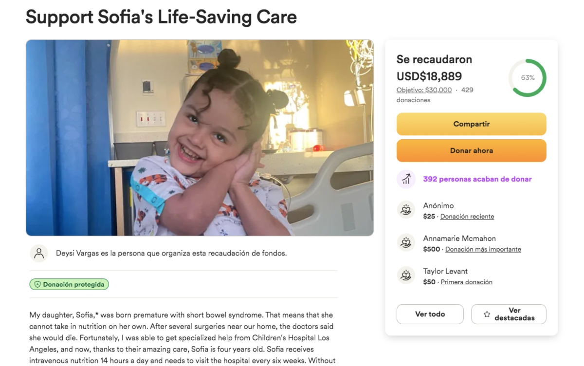
Task: Open the Objetivo: $30,000 goal link
Action: point(424,90)
